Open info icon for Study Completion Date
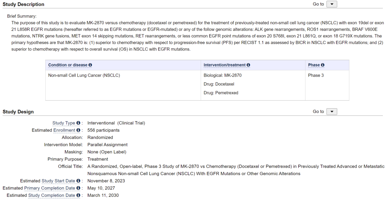This screenshot has width=385, height=200. click(78, 195)
